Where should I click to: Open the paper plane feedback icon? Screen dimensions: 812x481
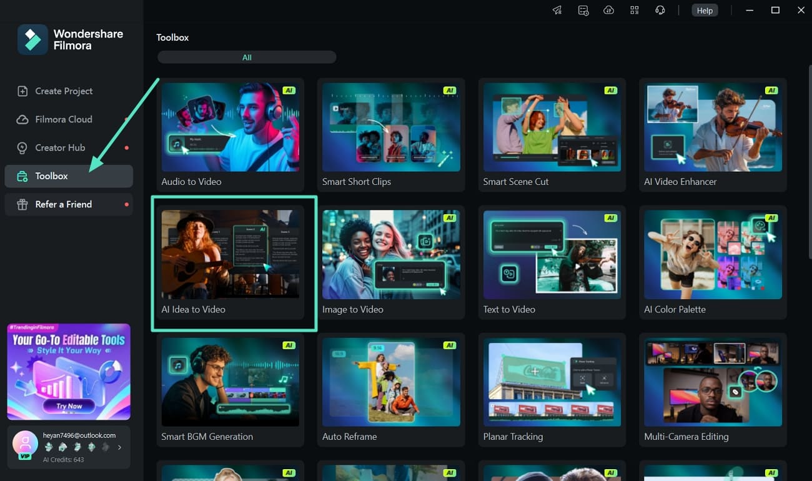557,11
